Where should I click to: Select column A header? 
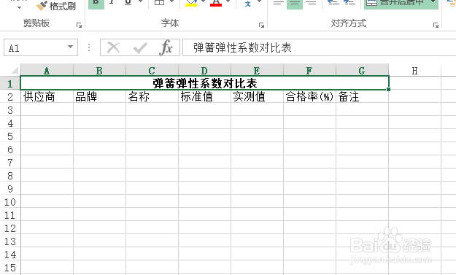click(47, 70)
